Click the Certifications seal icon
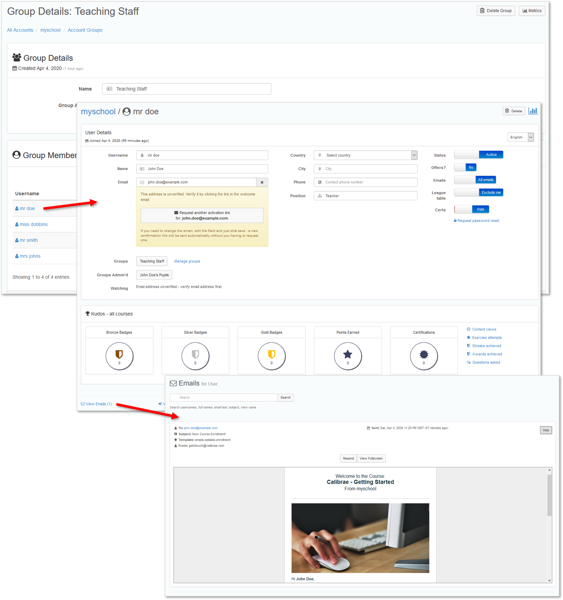Image resolution: width=563 pixels, height=600 pixels. [424, 354]
